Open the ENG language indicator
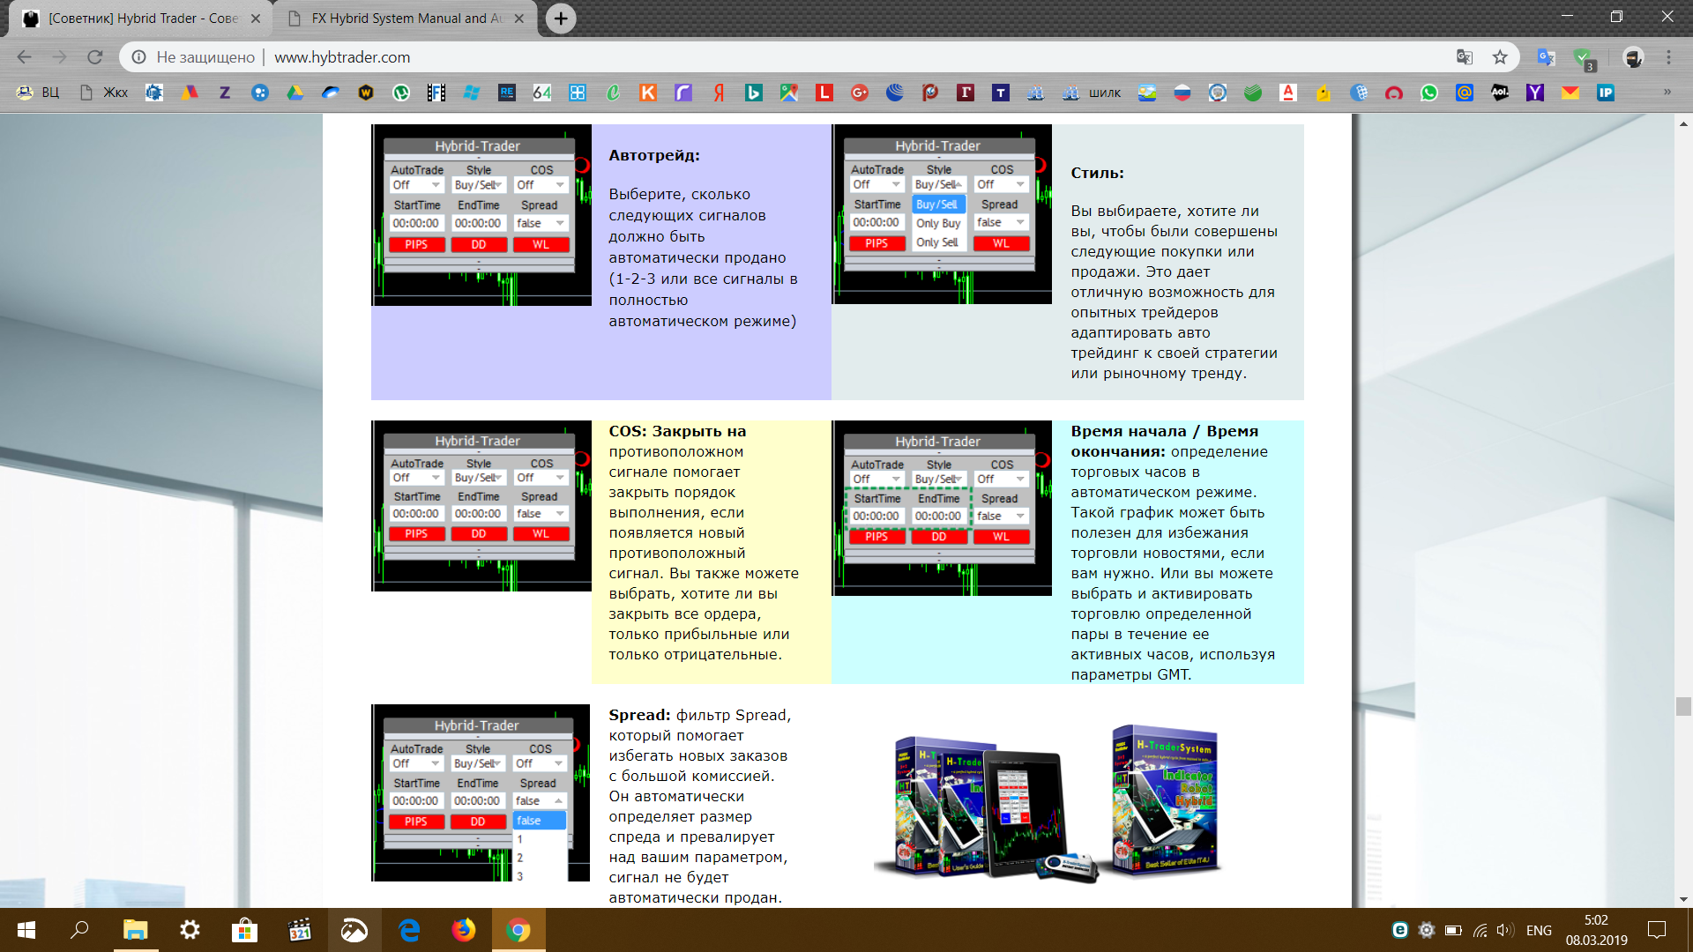 coord(1539,930)
